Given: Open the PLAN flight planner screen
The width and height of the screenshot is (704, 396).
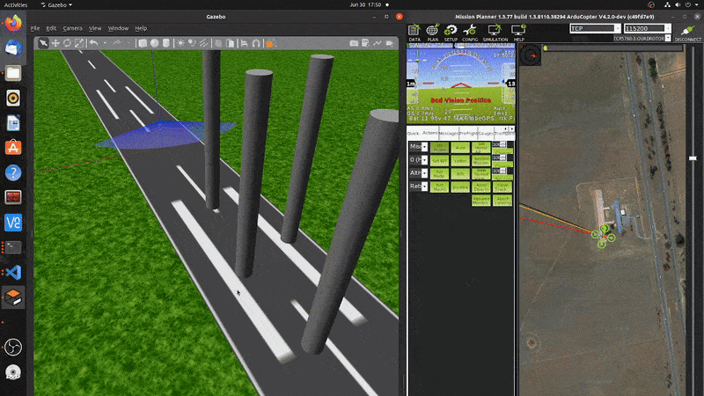Looking at the screenshot, I should click(433, 33).
